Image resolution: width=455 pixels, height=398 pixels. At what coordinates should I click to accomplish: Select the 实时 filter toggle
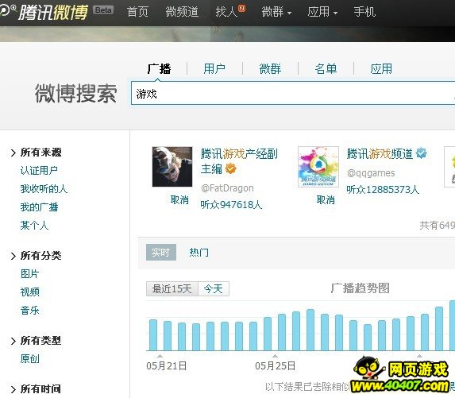tap(161, 252)
